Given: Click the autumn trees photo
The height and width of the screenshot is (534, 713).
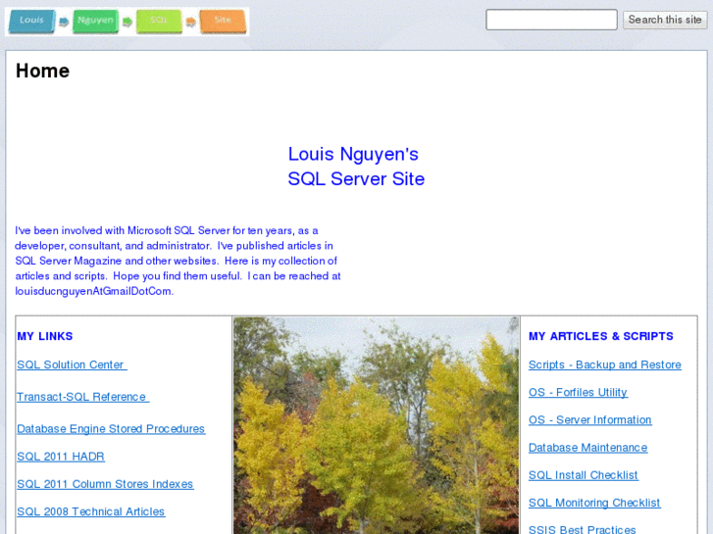Looking at the screenshot, I should [376, 425].
